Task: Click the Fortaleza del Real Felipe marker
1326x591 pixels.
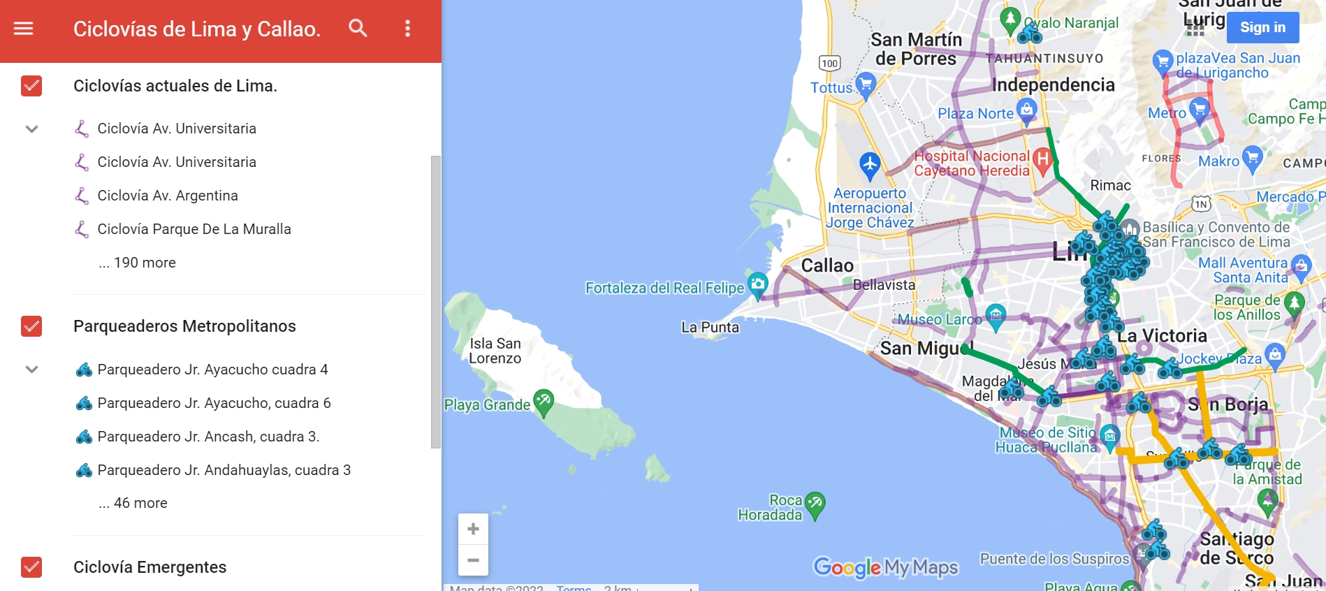Action: [758, 285]
